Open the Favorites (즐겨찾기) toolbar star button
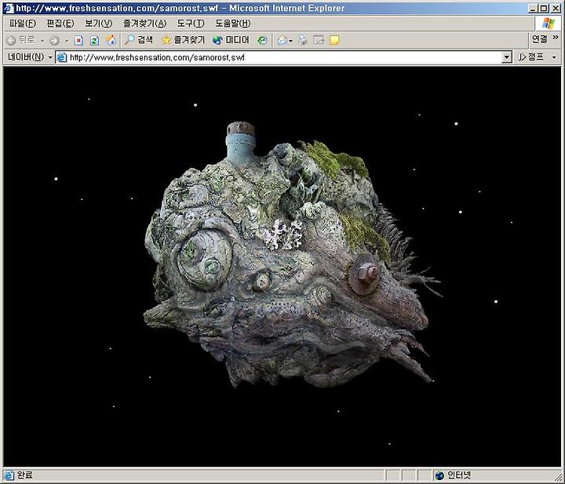Image resolution: width=565 pixels, height=484 pixels. click(183, 40)
